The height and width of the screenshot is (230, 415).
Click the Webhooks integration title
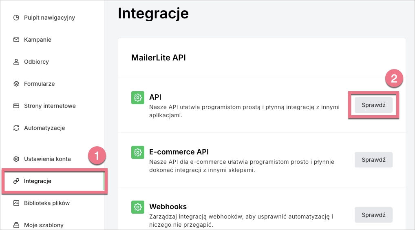(x=168, y=207)
